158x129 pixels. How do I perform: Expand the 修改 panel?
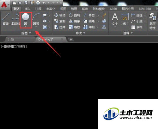(x=80, y=33)
